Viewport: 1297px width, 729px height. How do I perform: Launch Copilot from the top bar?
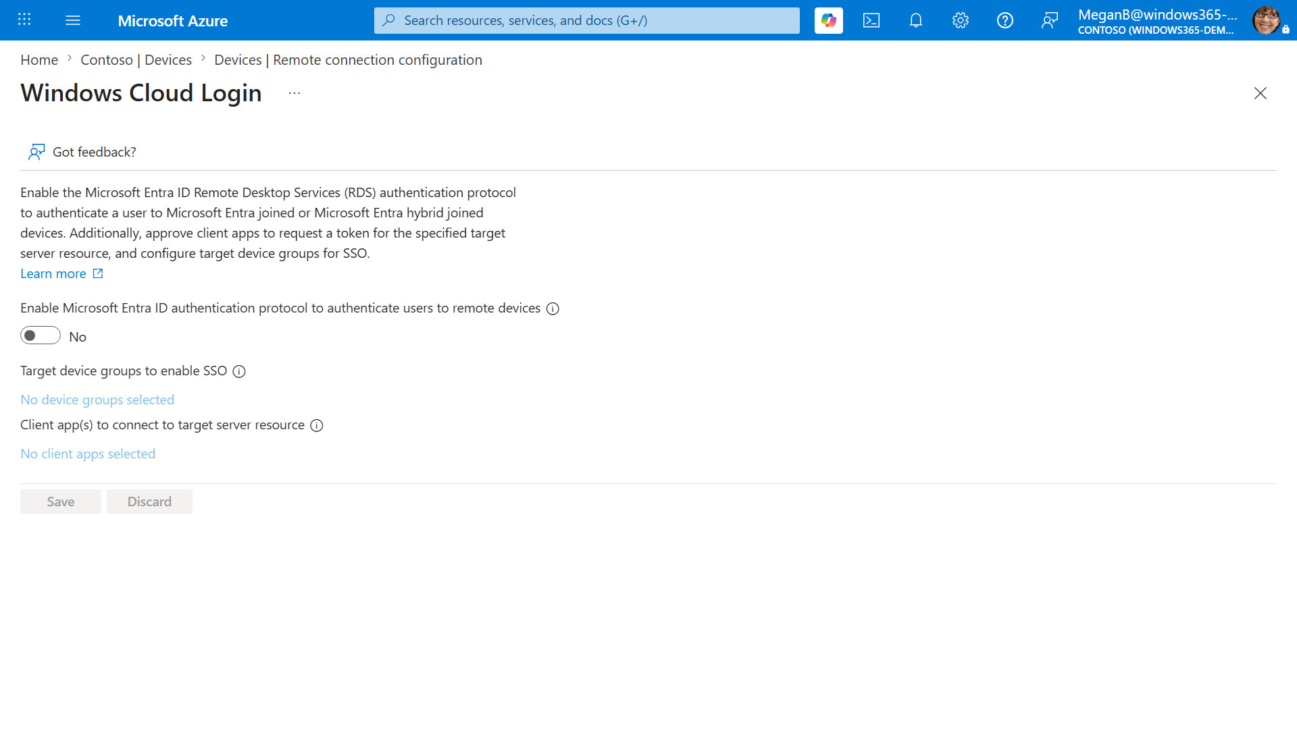coord(829,20)
